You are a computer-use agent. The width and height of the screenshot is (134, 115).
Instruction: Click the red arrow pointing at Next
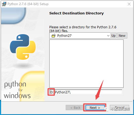coord(99,90)
